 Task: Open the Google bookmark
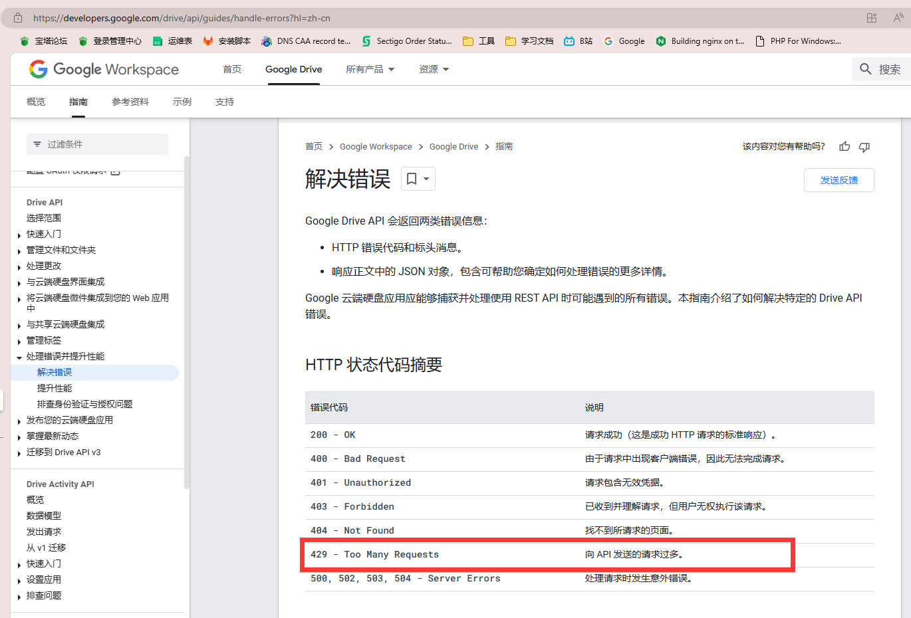pos(624,41)
